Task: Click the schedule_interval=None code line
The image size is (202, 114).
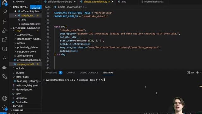Action: tap(75, 44)
